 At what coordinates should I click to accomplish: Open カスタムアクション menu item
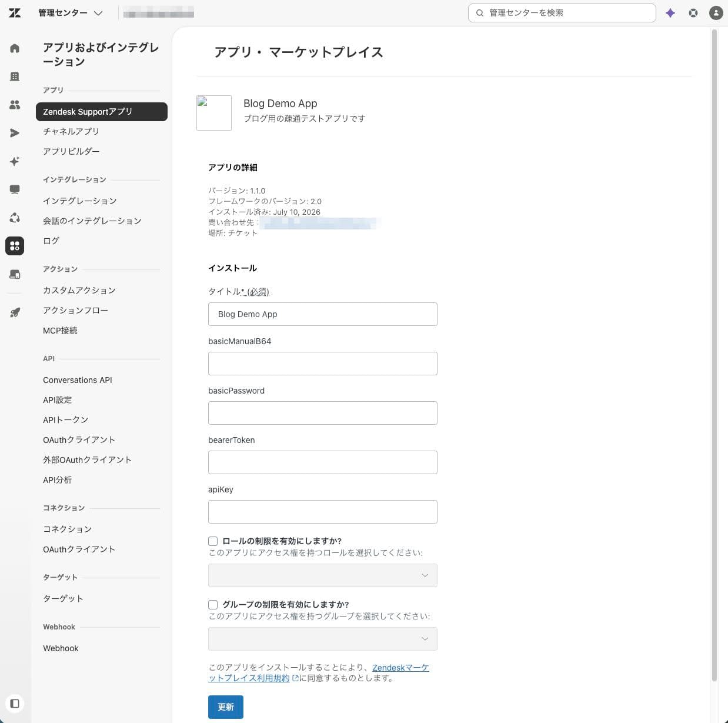(79, 291)
